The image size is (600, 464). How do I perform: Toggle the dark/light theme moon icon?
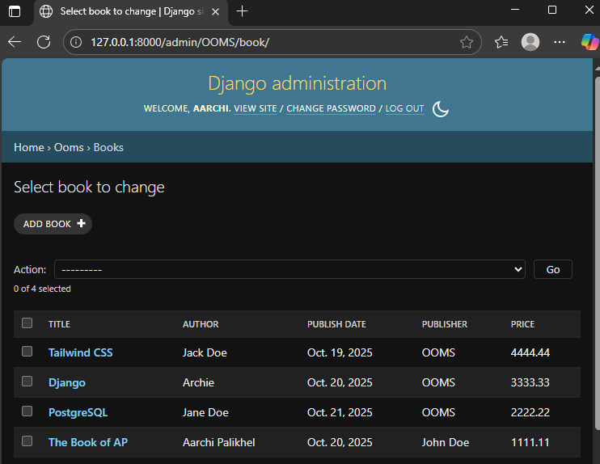(x=441, y=109)
